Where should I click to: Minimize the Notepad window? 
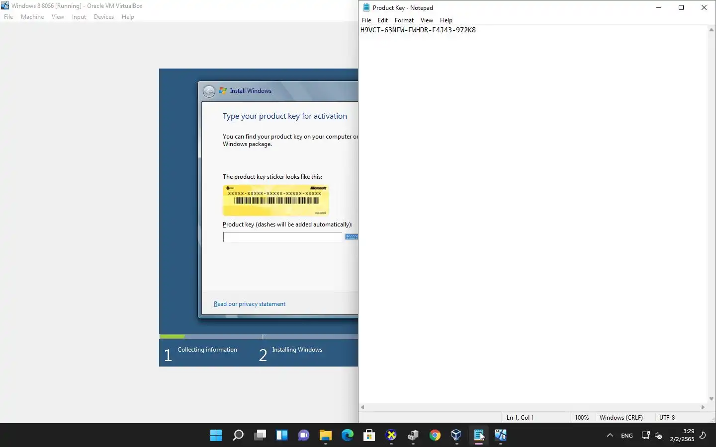point(659,7)
